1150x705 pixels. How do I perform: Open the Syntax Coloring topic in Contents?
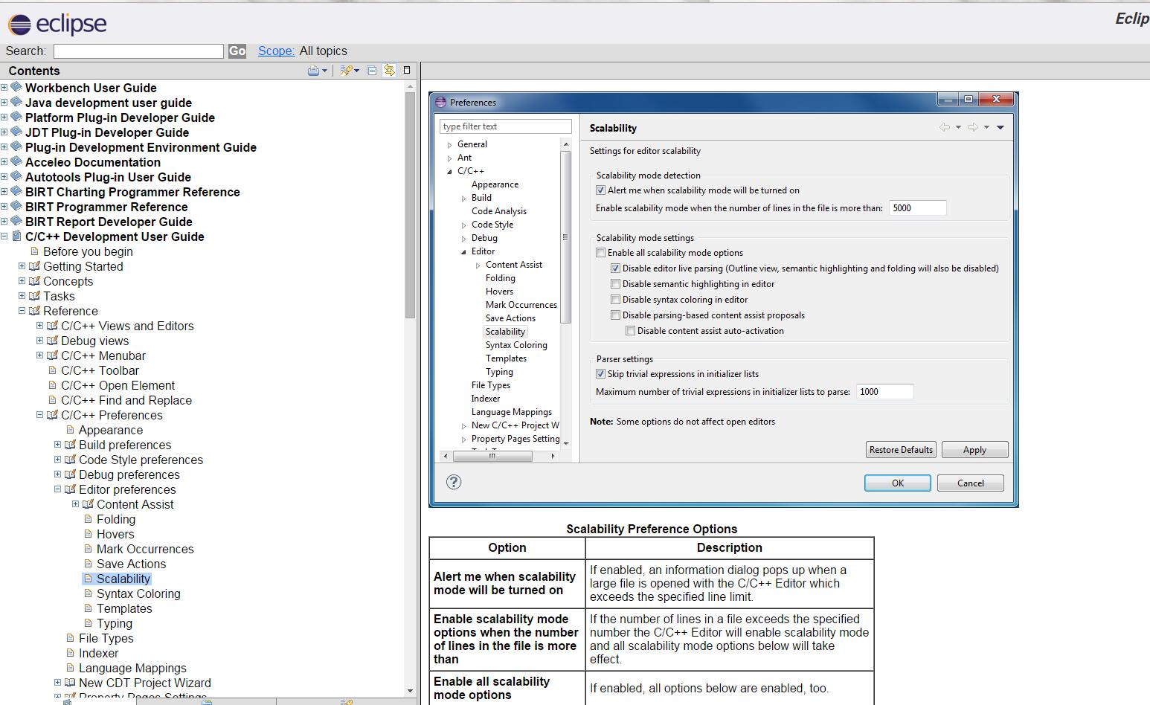pos(138,593)
